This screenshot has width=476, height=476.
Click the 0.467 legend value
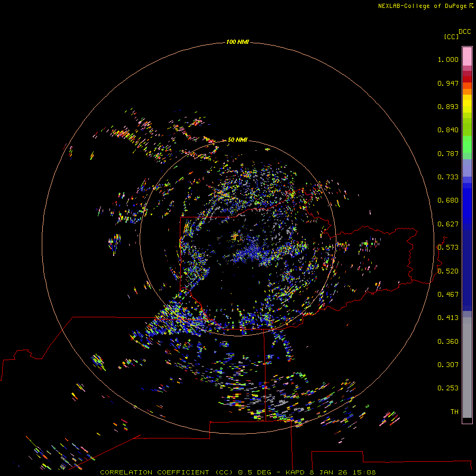click(x=448, y=295)
